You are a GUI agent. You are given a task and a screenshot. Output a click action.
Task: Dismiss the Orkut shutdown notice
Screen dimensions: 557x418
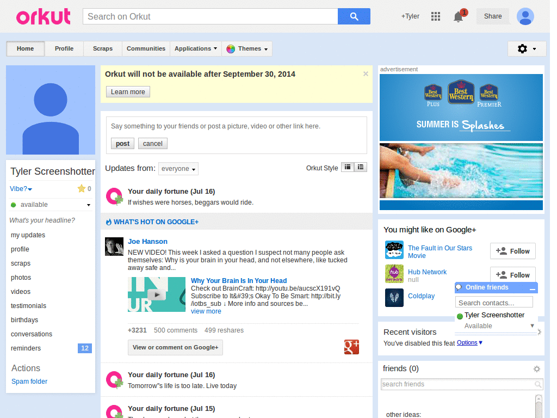366,74
